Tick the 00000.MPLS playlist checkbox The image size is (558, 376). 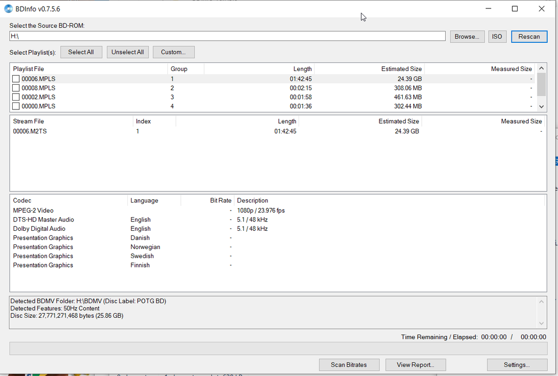coord(16,106)
